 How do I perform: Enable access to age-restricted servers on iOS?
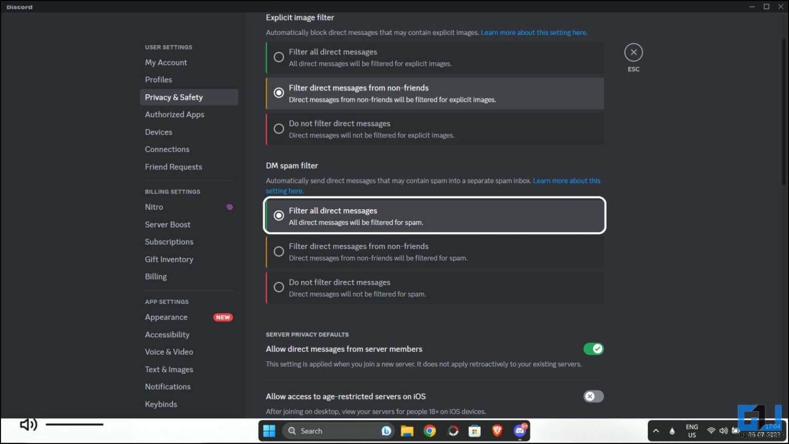point(593,396)
